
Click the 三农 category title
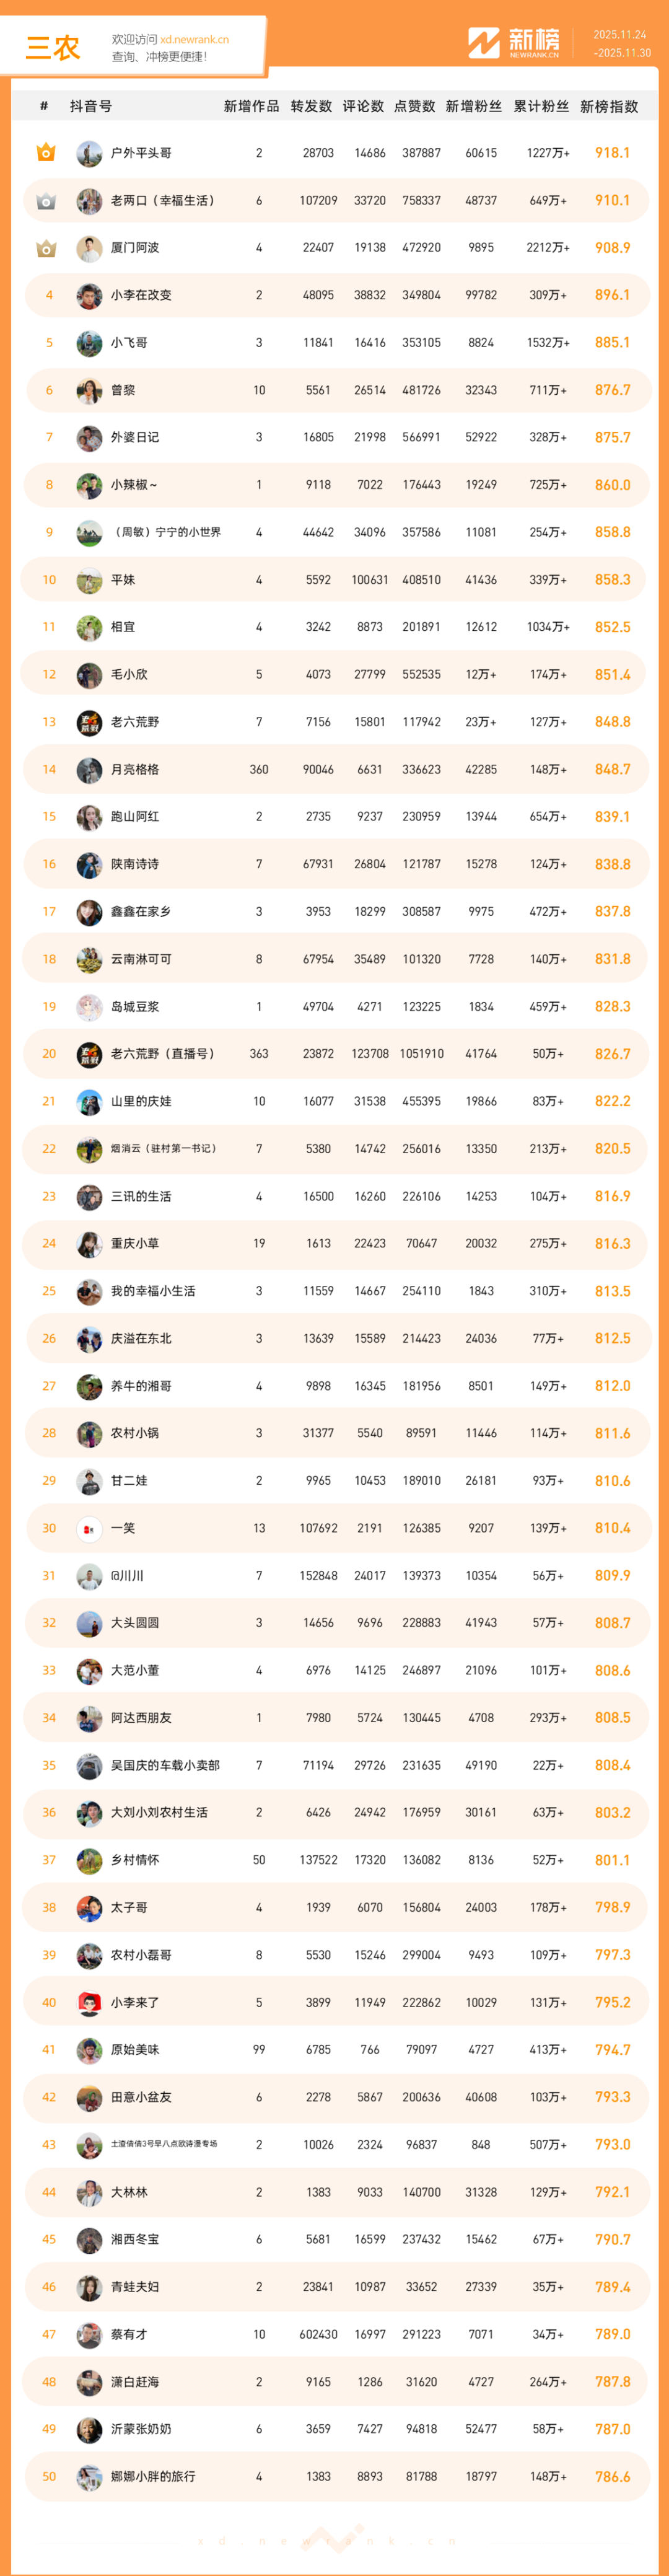click(x=52, y=47)
